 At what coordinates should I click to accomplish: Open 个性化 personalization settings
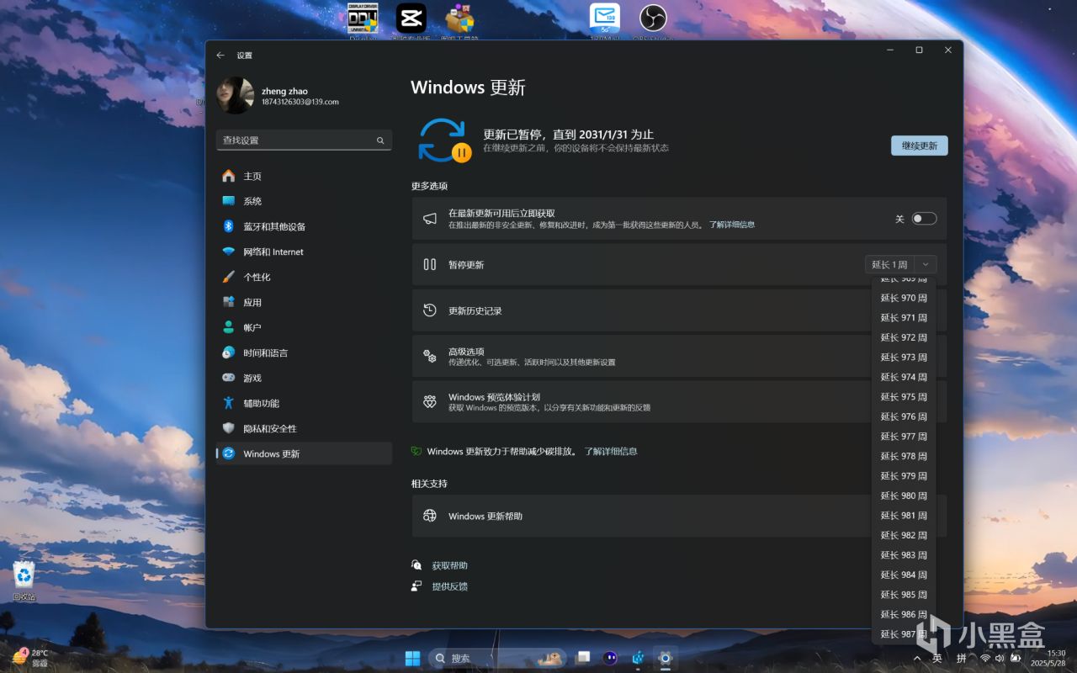pos(304,277)
